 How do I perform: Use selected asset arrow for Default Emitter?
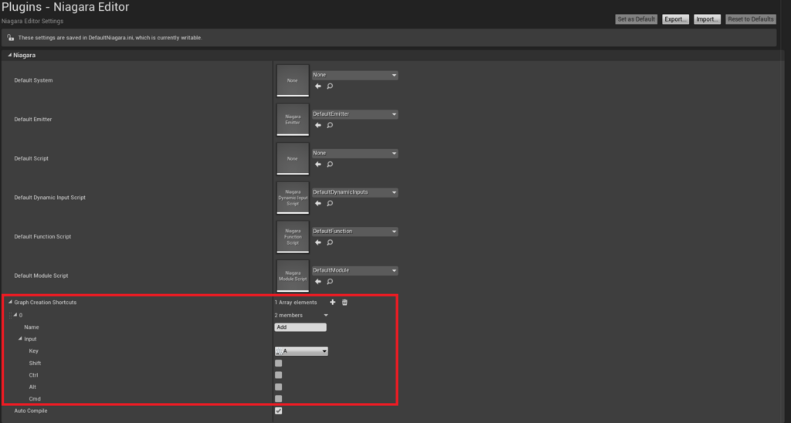tap(317, 126)
